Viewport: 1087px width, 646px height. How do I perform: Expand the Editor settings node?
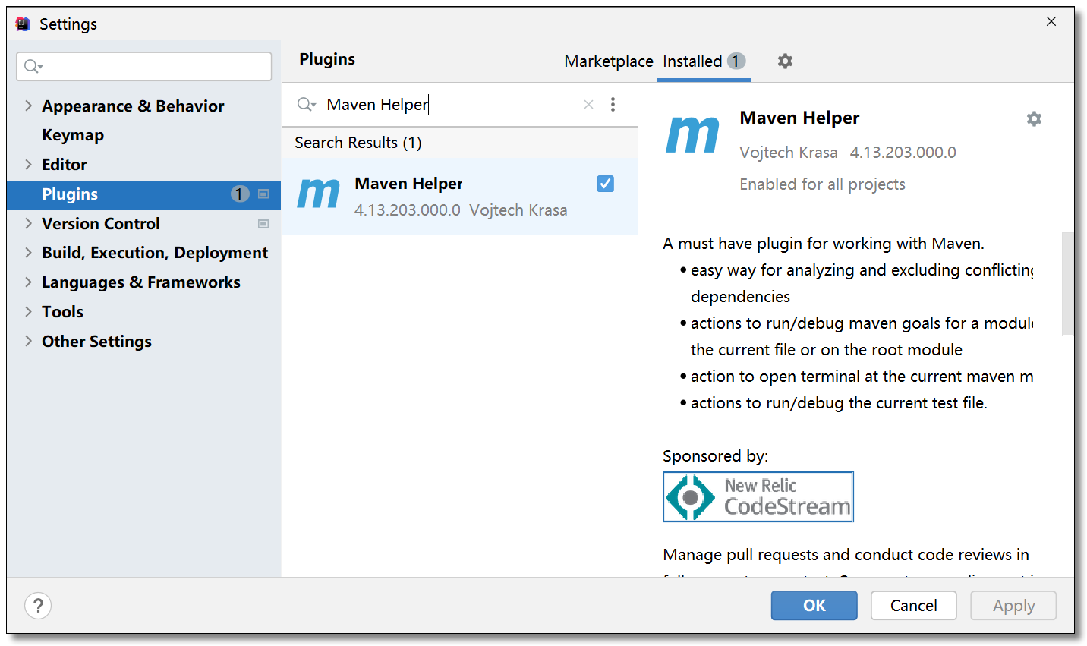point(28,164)
